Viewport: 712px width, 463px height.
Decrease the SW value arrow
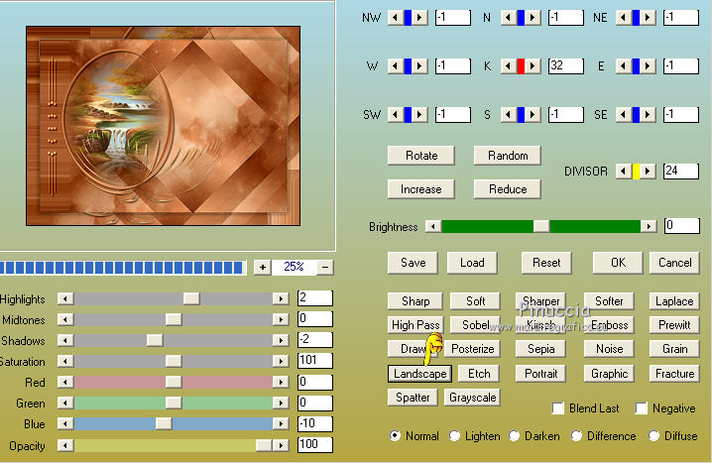pyautogui.click(x=395, y=115)
